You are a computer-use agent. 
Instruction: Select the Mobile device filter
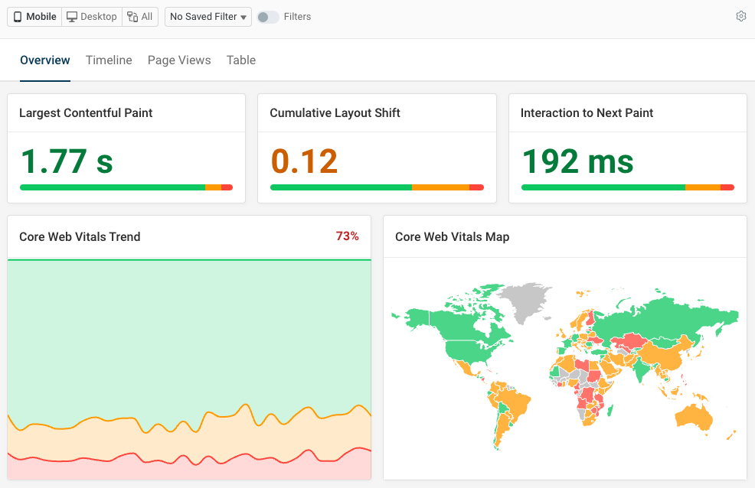(35, 17)
